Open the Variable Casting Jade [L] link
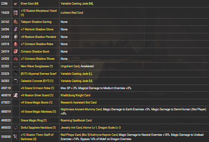 tap(76, 74)
